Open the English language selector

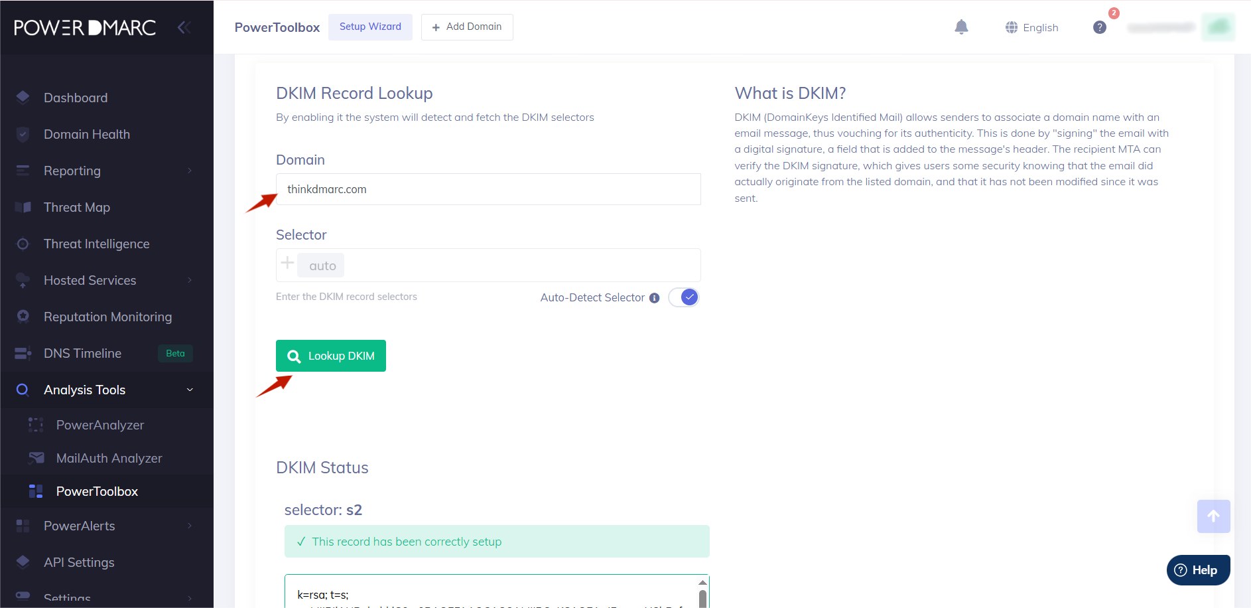1031,27
